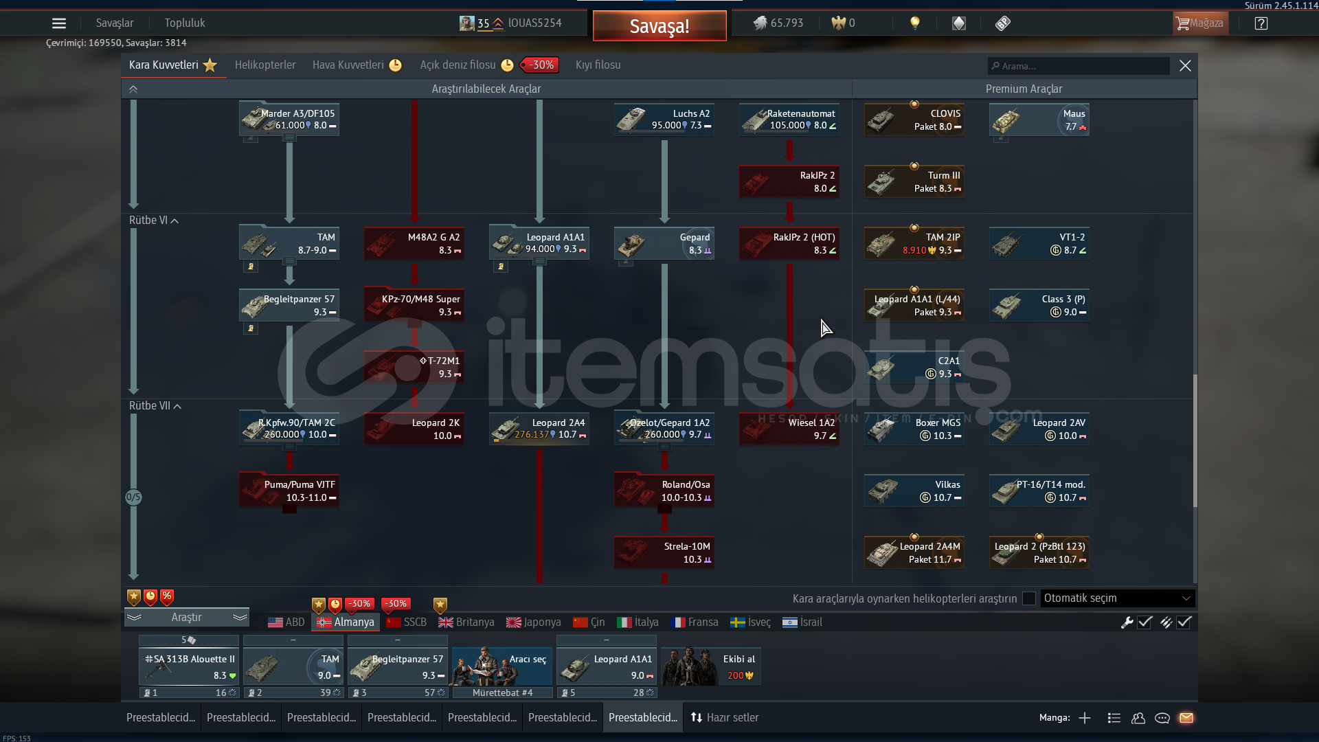This screenshot has width=1319, height=742.
Task: Click Ekibi al crew purchase button
Action: pyautogui.click(x=711, y=666)
